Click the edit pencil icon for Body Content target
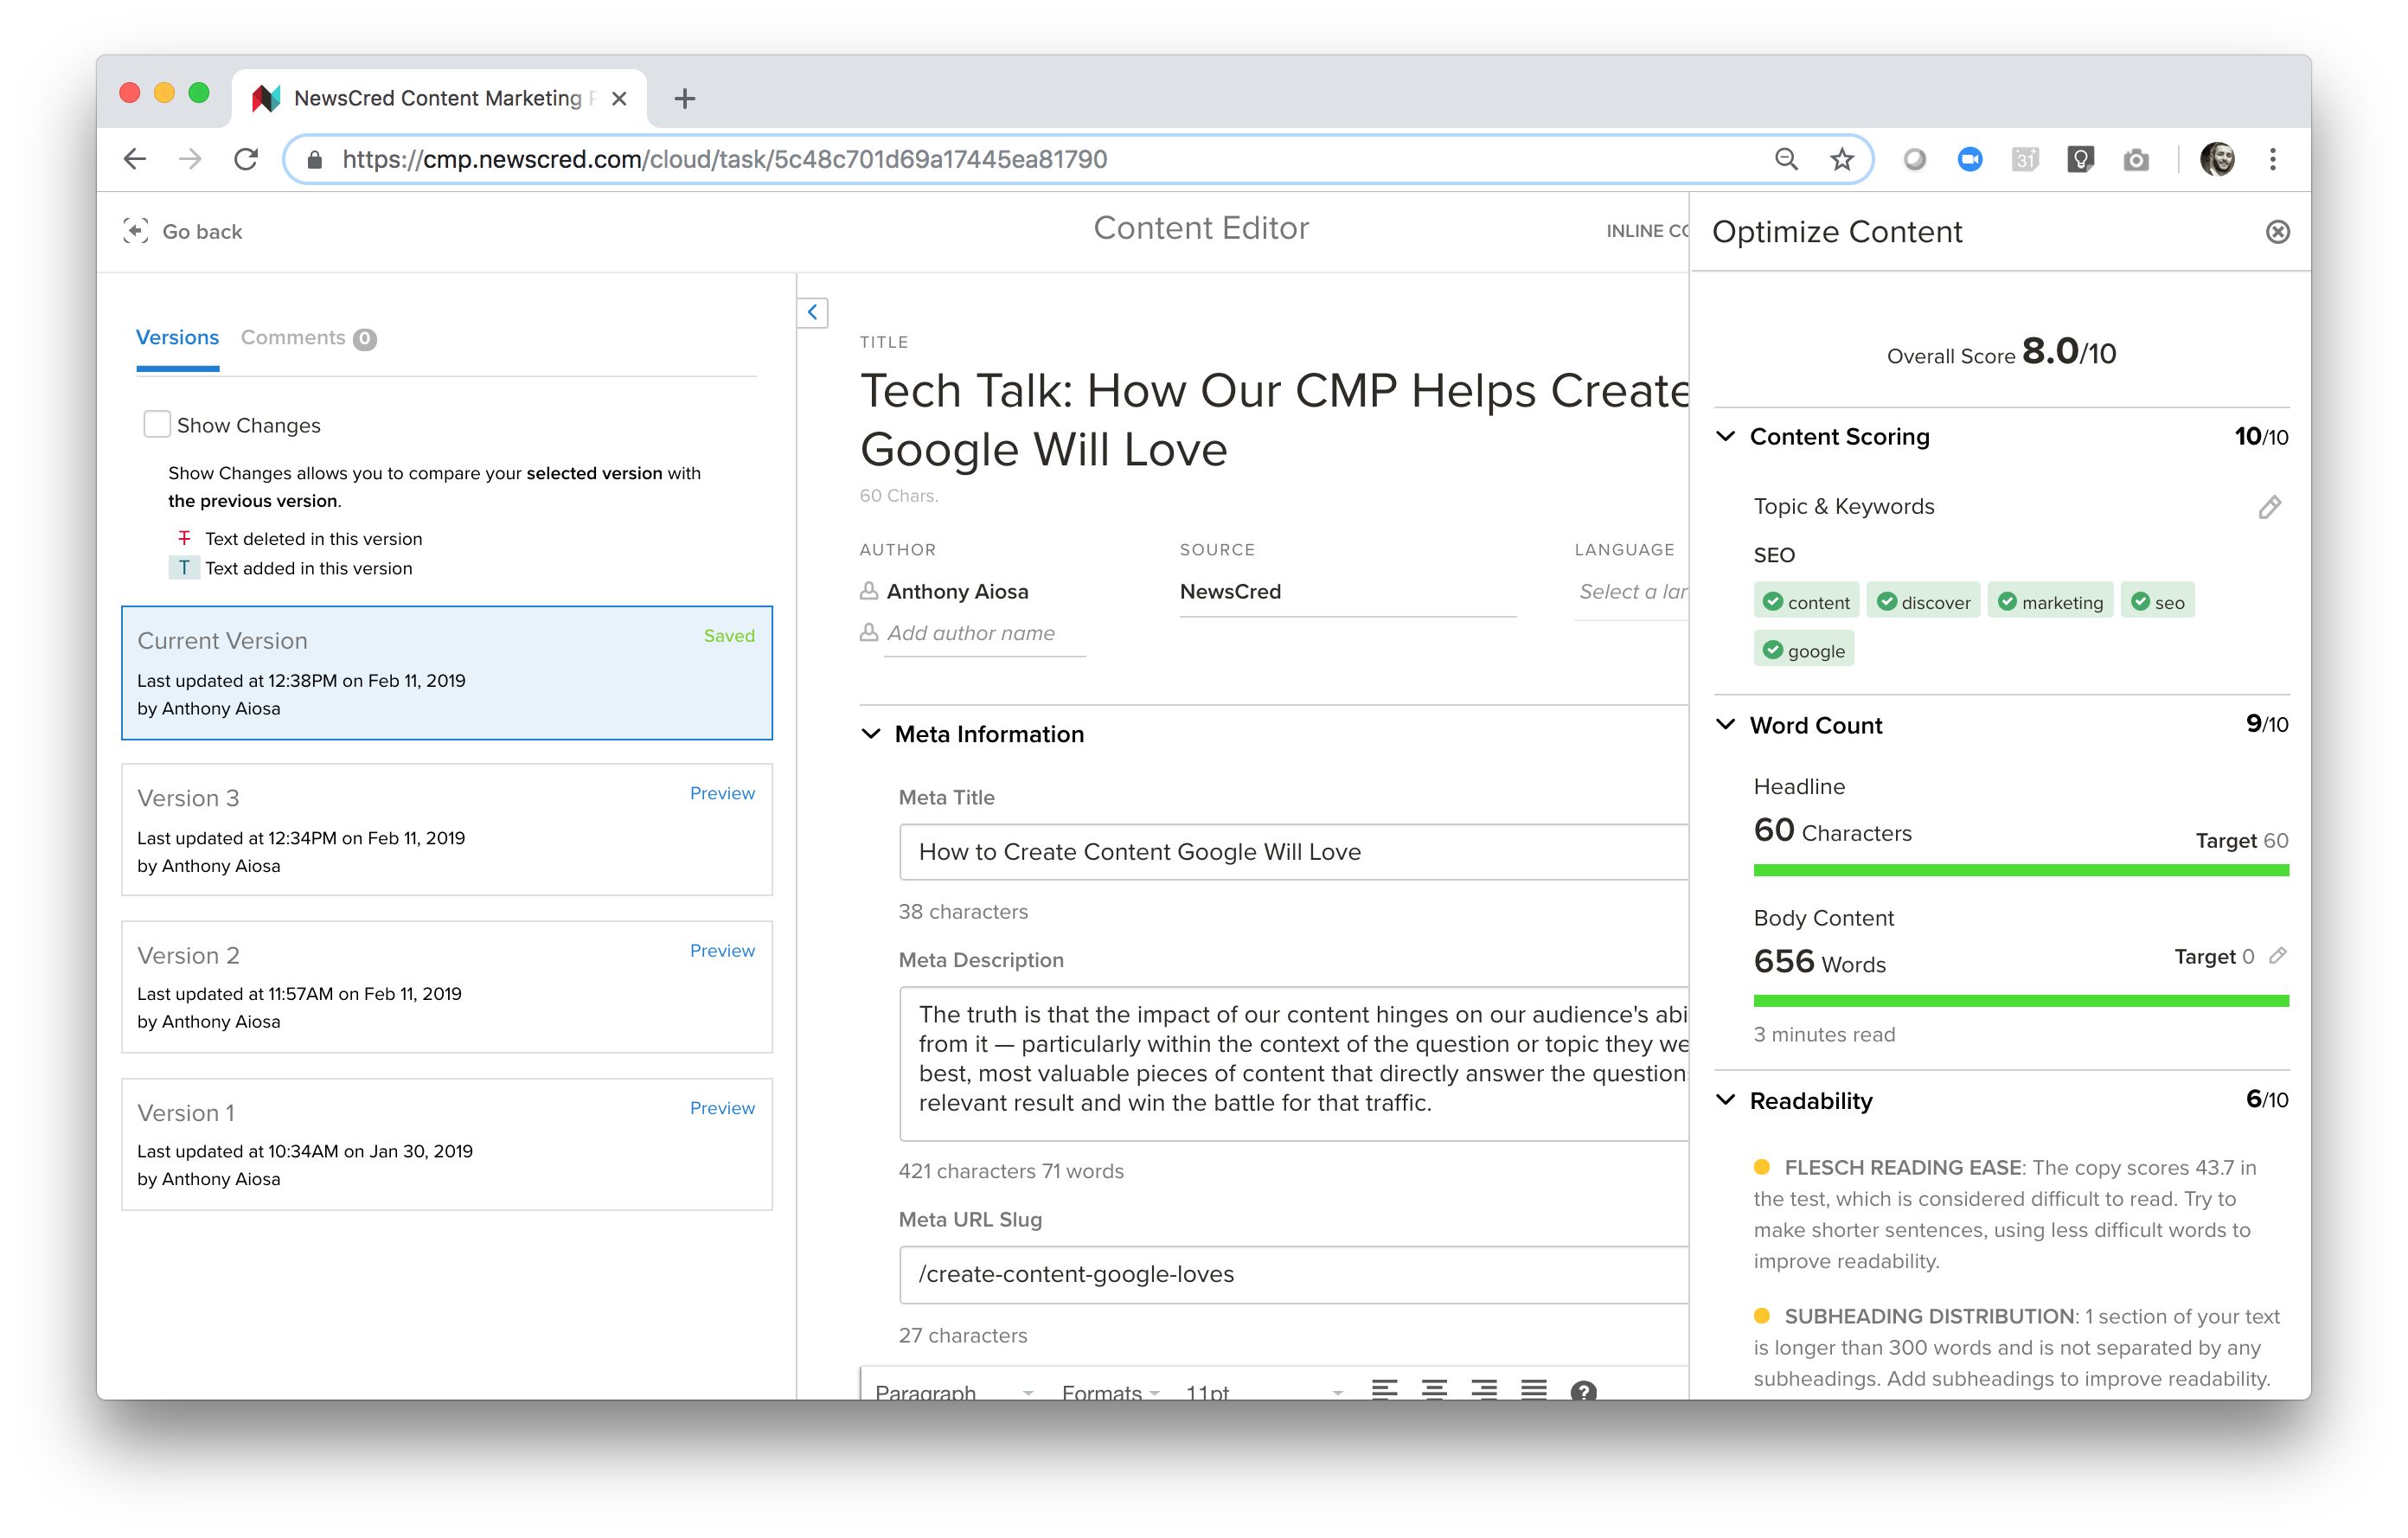This screenshot has width=2408, height=1538. coord(2273,955)
